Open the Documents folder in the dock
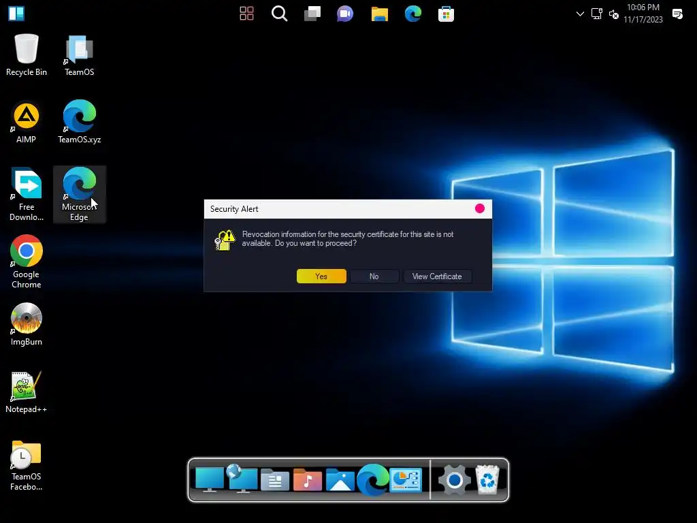 click(x=275, y=479)
